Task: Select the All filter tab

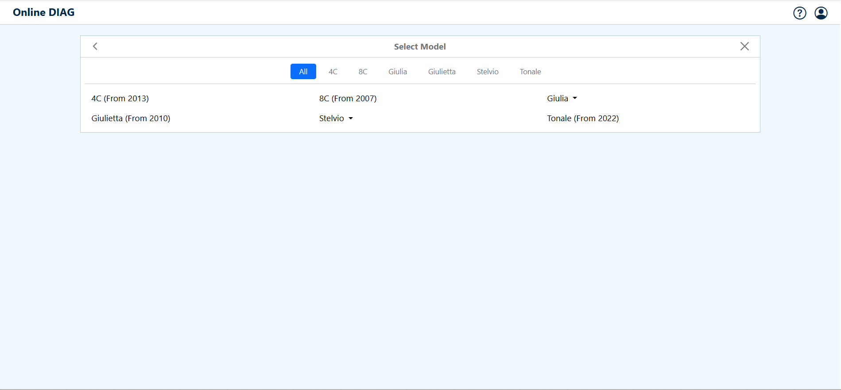Action: [x=303, y=72]
